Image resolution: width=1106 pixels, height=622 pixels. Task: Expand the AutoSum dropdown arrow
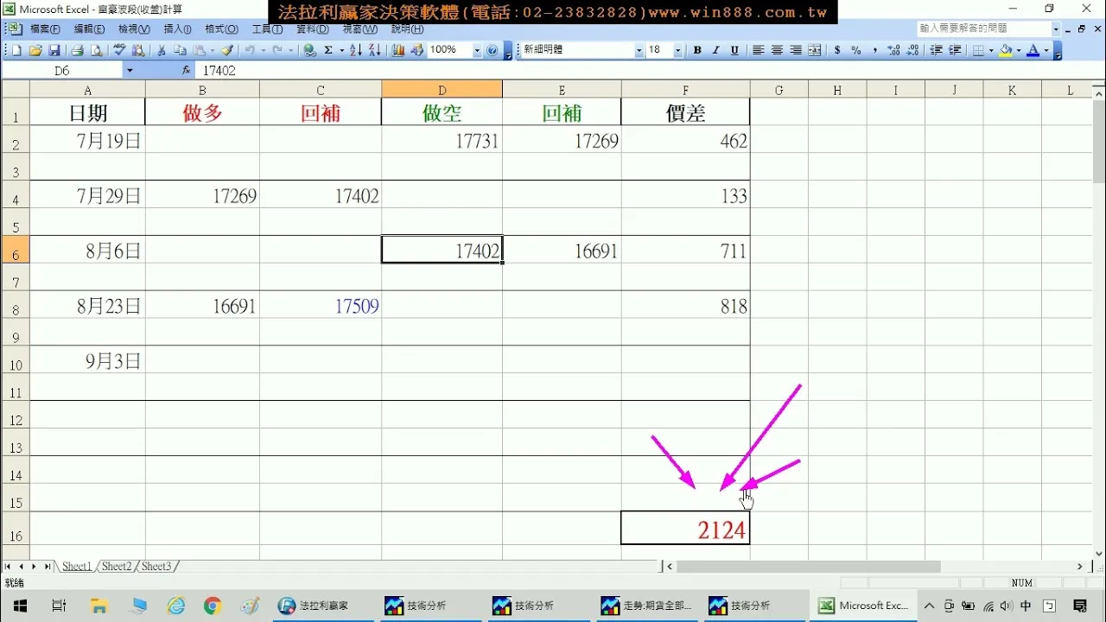pos(342,50)
